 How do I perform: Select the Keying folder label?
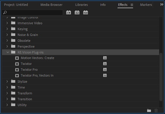click(x=23, y=29)
